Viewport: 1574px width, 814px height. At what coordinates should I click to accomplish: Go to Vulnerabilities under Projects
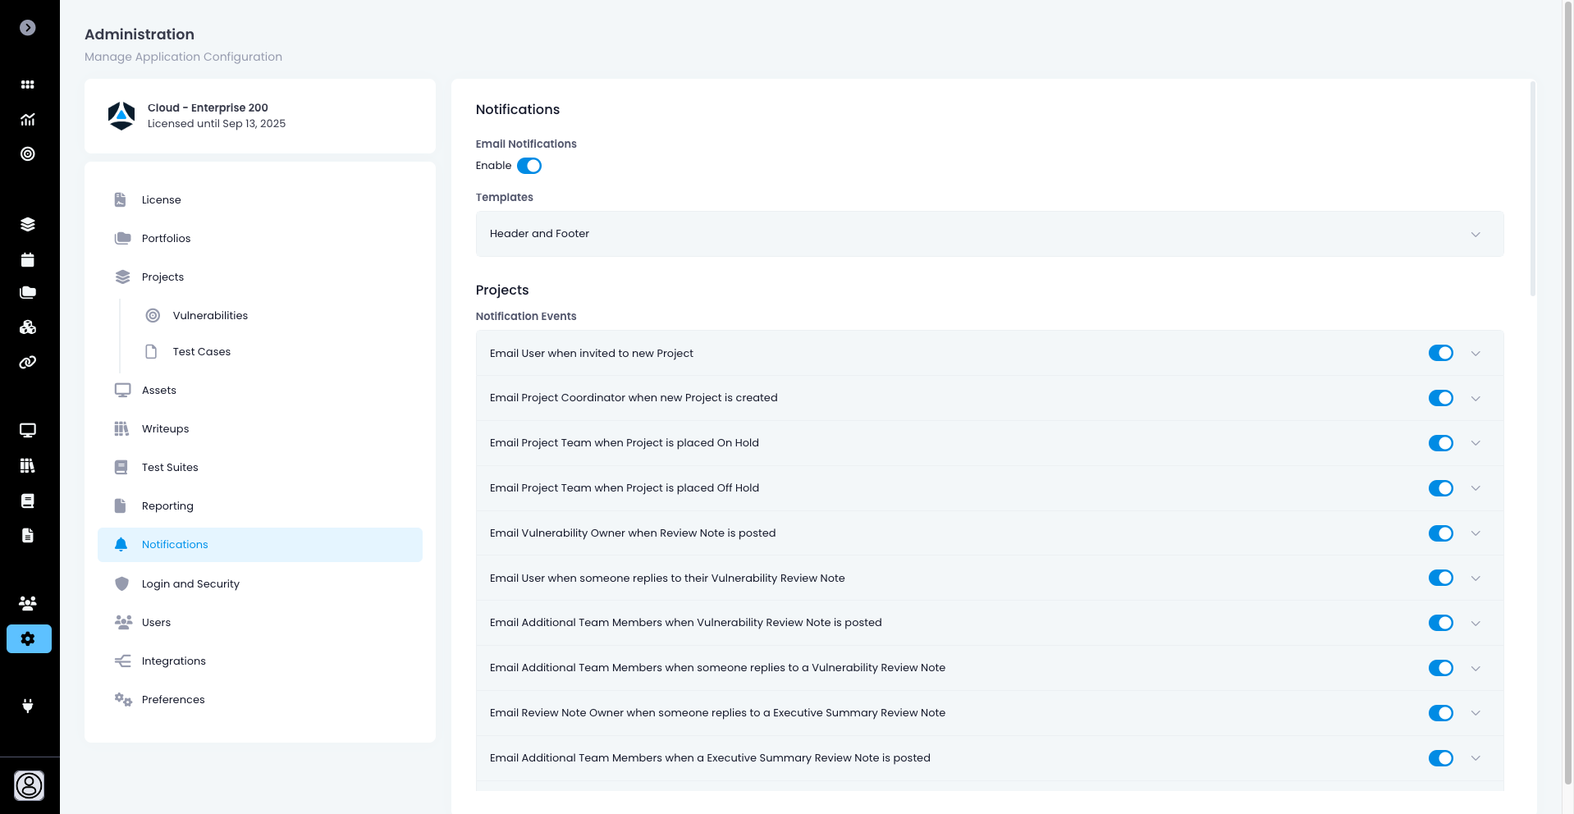tap(210, 315)
